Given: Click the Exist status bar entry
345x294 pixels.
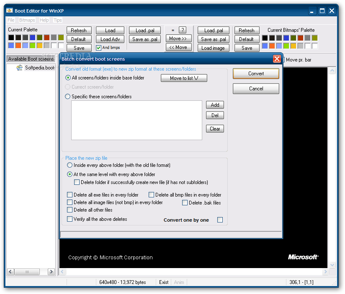Looking at the screenshot, I should [x=164, y=282].
